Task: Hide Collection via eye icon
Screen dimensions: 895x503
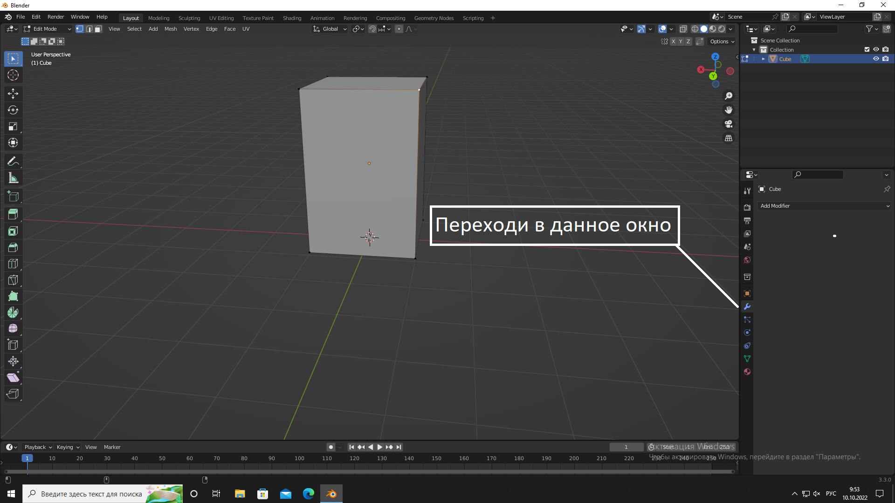Action: tap(876, 49)
